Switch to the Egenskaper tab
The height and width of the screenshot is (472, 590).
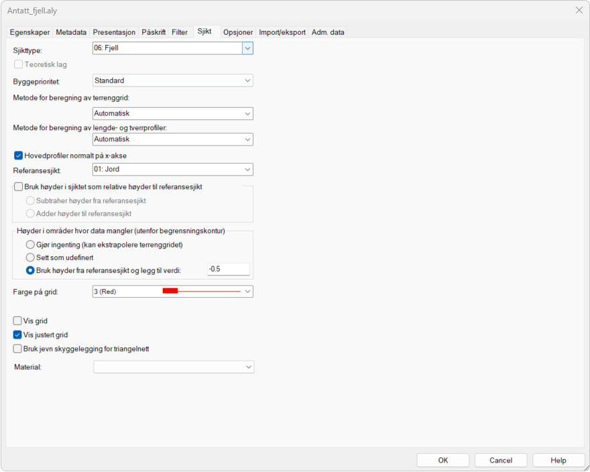30,32
